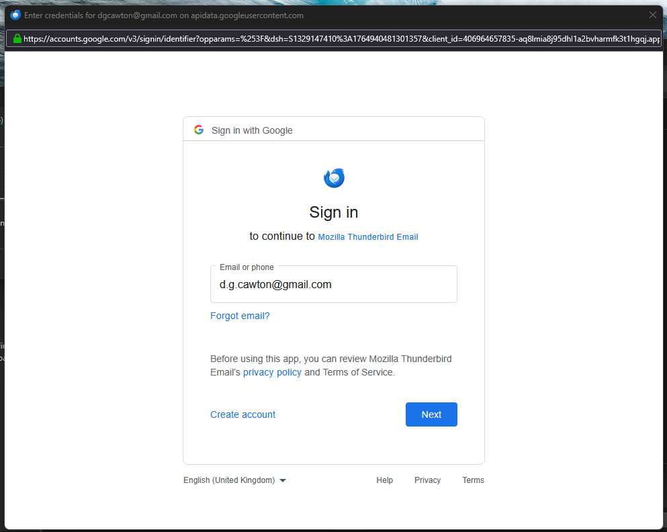
Task: Focus the Email or phone field
Action: coord(333,284)
